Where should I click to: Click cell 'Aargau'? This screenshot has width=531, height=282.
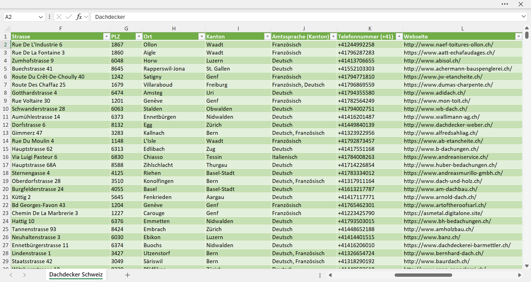[238, 197]
